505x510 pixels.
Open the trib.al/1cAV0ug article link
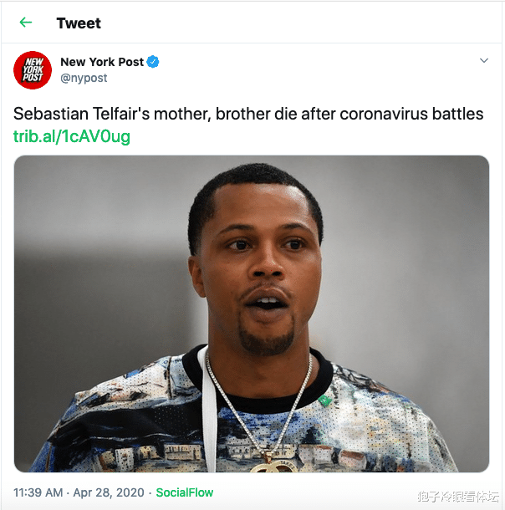72,136
